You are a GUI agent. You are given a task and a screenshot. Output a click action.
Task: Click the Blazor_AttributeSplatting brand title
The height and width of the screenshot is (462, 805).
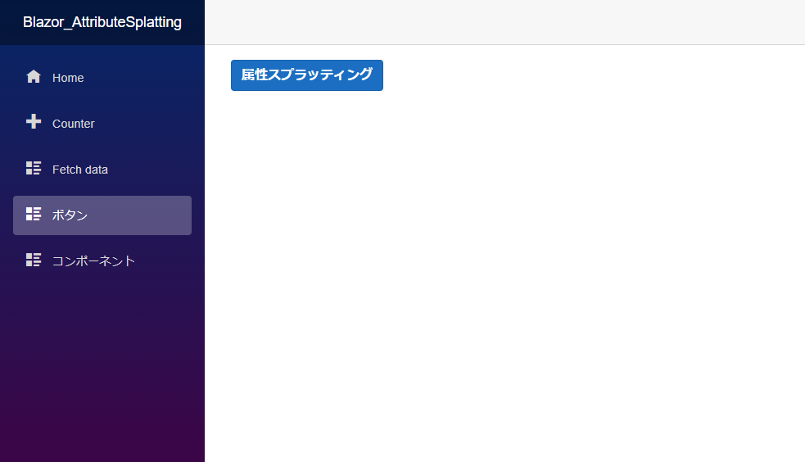102,22
